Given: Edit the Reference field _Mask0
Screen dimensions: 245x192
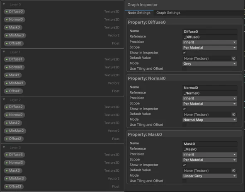Looking at the screenshot, I should point(210,149).
